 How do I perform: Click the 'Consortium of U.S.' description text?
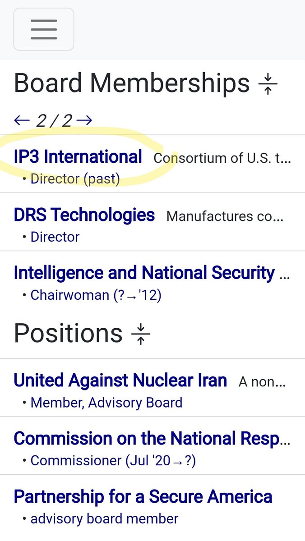(x=222, y=158)
